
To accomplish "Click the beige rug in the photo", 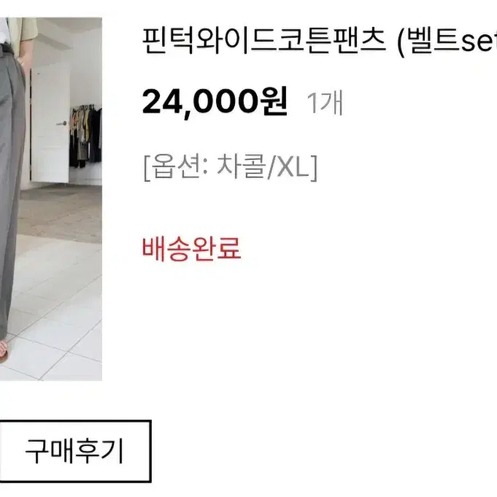I will [61, 214].
